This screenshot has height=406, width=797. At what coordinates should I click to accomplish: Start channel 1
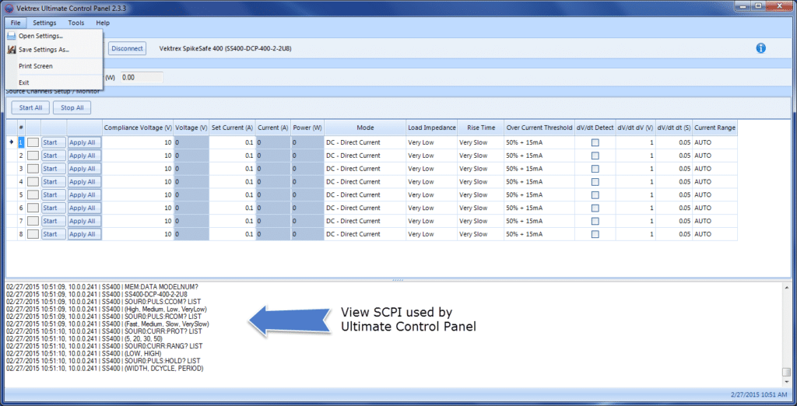[54, 142]
